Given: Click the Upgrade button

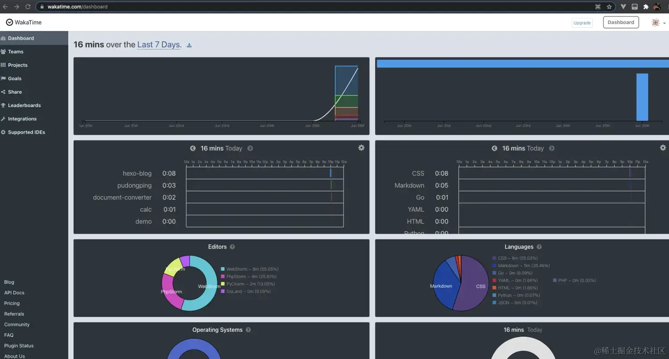Looking at the screenshot, I should (582, 23).
